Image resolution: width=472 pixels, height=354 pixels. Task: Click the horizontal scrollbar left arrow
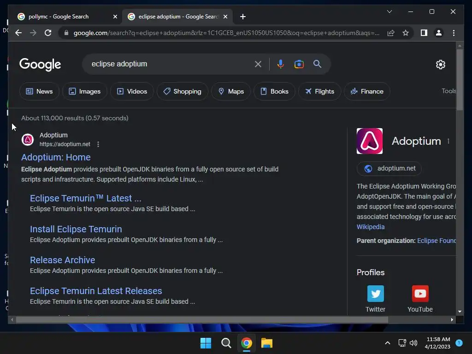click(x=12, y=320)
